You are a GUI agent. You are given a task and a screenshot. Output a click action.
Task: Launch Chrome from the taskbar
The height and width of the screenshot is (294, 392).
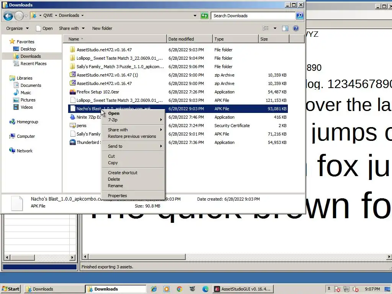pyautogui.click(x=179, y=289)
